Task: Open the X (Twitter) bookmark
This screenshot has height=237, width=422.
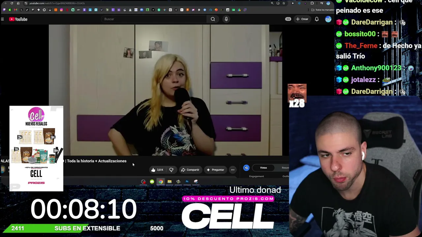Action: [x=21, y=10]
